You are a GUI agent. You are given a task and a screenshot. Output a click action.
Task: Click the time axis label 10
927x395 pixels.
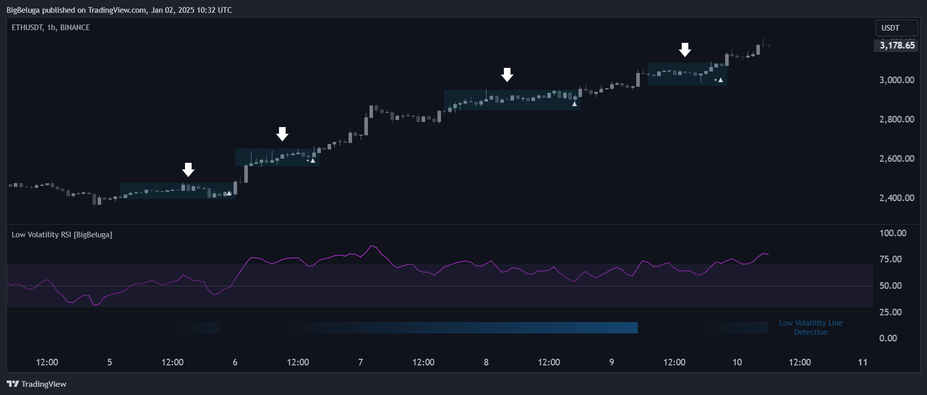[x=737, y=362]
